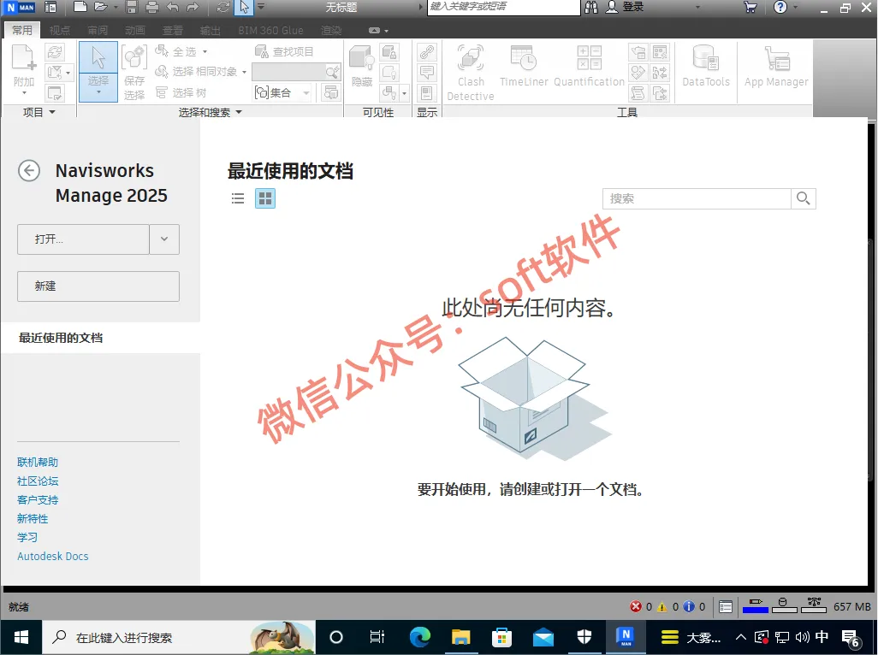Click the Select cursor icon in quick access toolbar

(x=244, y=8)
